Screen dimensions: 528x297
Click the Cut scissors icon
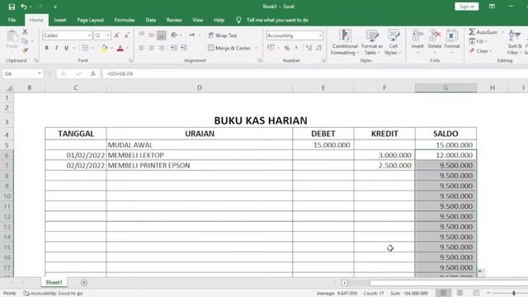click(x=25, y=31)
